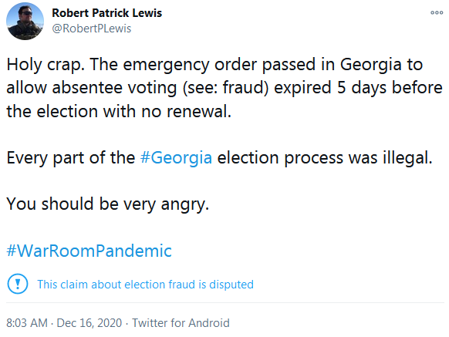Screen dimensions: 449x337
Task: Click '(see: fraud)' in tweet text
Action: 225,87
